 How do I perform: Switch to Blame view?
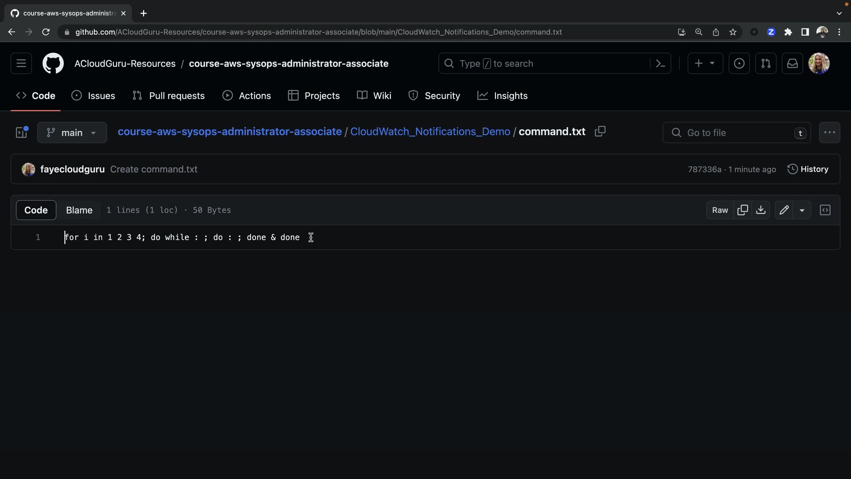(79, 210)
